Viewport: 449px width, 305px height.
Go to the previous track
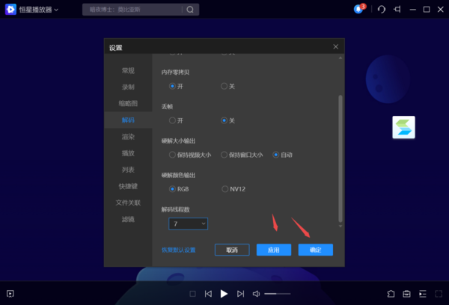[208, 294]
